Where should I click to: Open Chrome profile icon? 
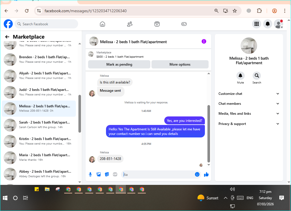pyautogui.click(x=274, y=11)
